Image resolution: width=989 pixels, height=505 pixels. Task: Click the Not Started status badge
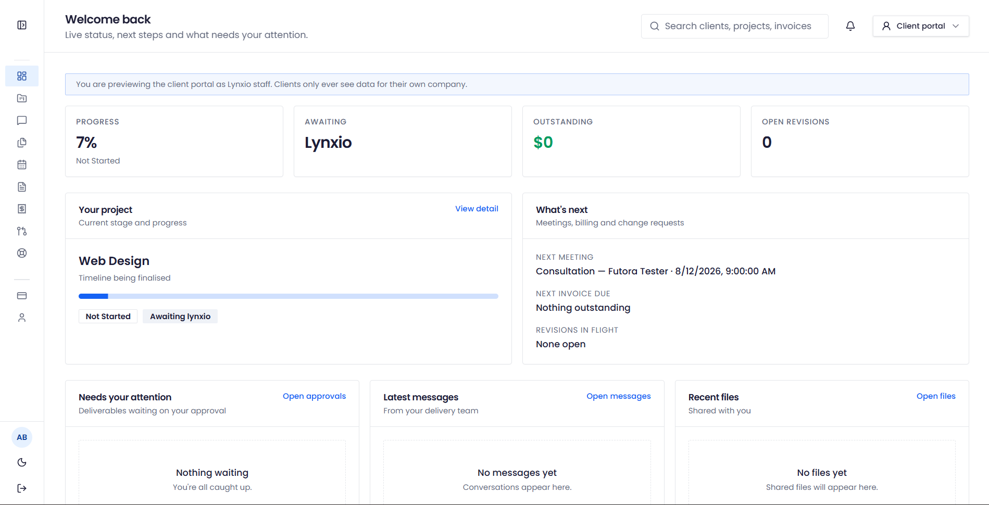108,317
